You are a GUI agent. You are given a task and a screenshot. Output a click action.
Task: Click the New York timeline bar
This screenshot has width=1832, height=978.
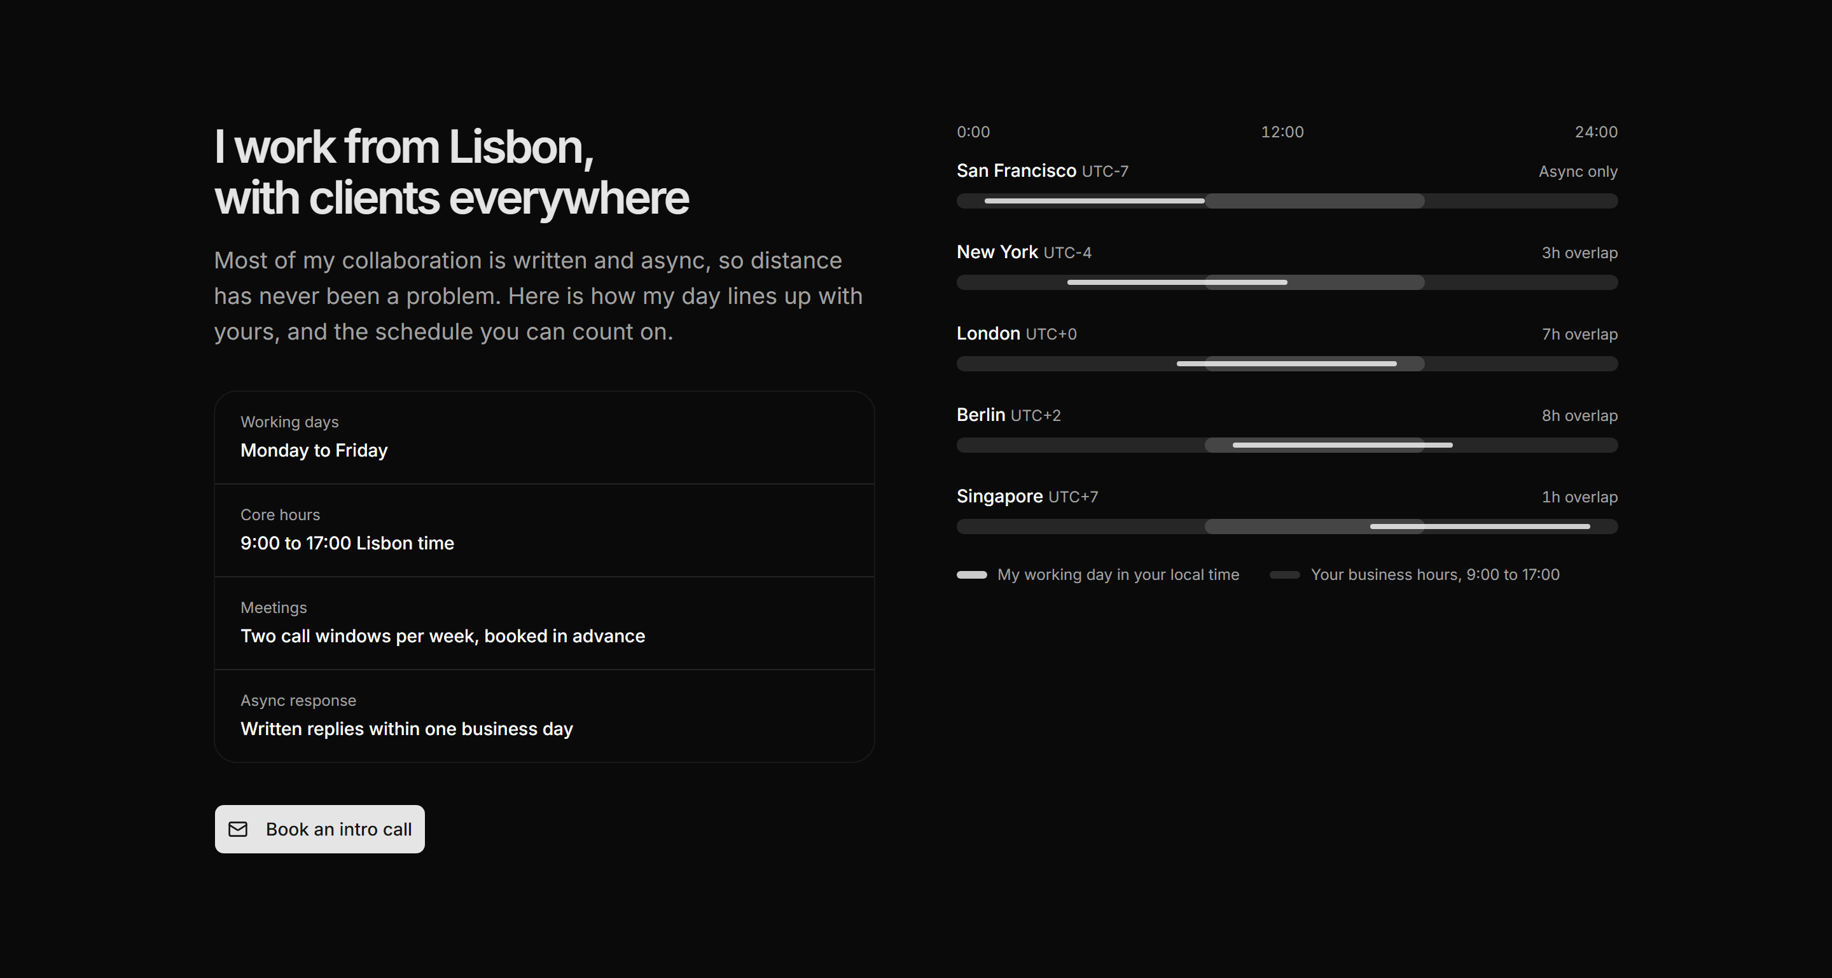pos(1286,282)
